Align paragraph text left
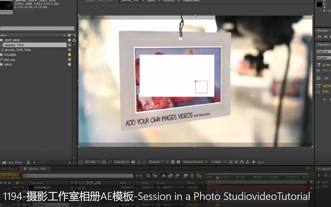Screen dimensions: 331x207 [319, 175]
